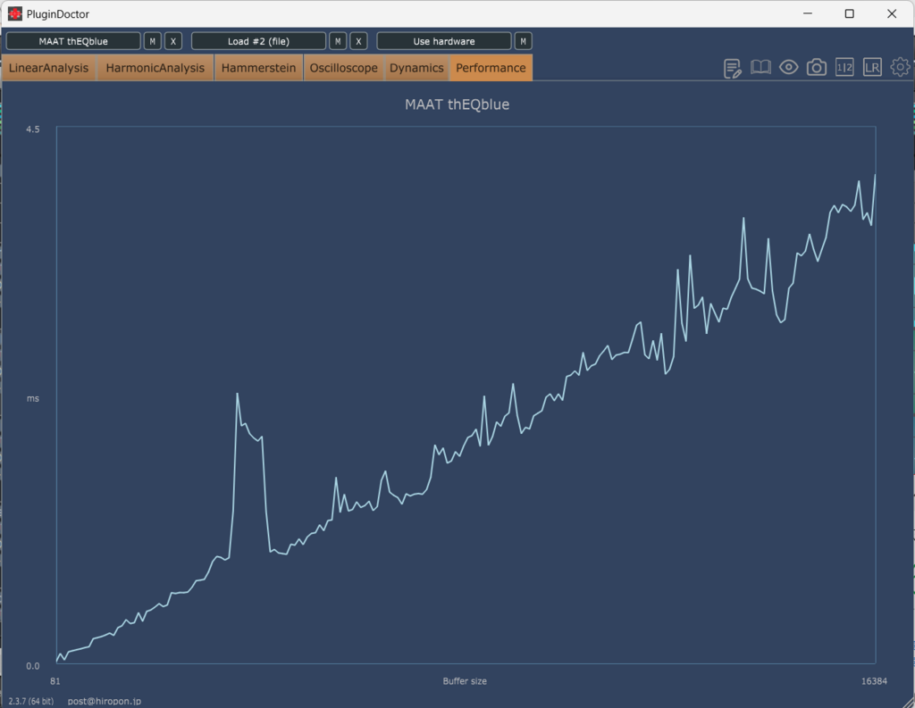Open settings via the gear icon
915x708 pixels.
click(x=901, y=68)
